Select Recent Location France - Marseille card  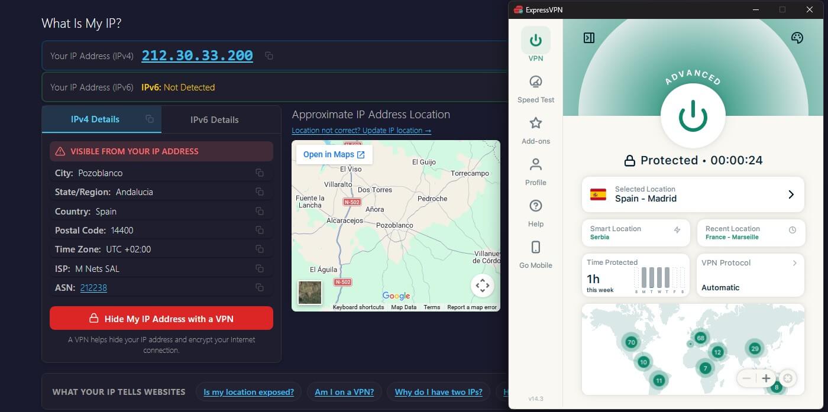click(751, 233)
